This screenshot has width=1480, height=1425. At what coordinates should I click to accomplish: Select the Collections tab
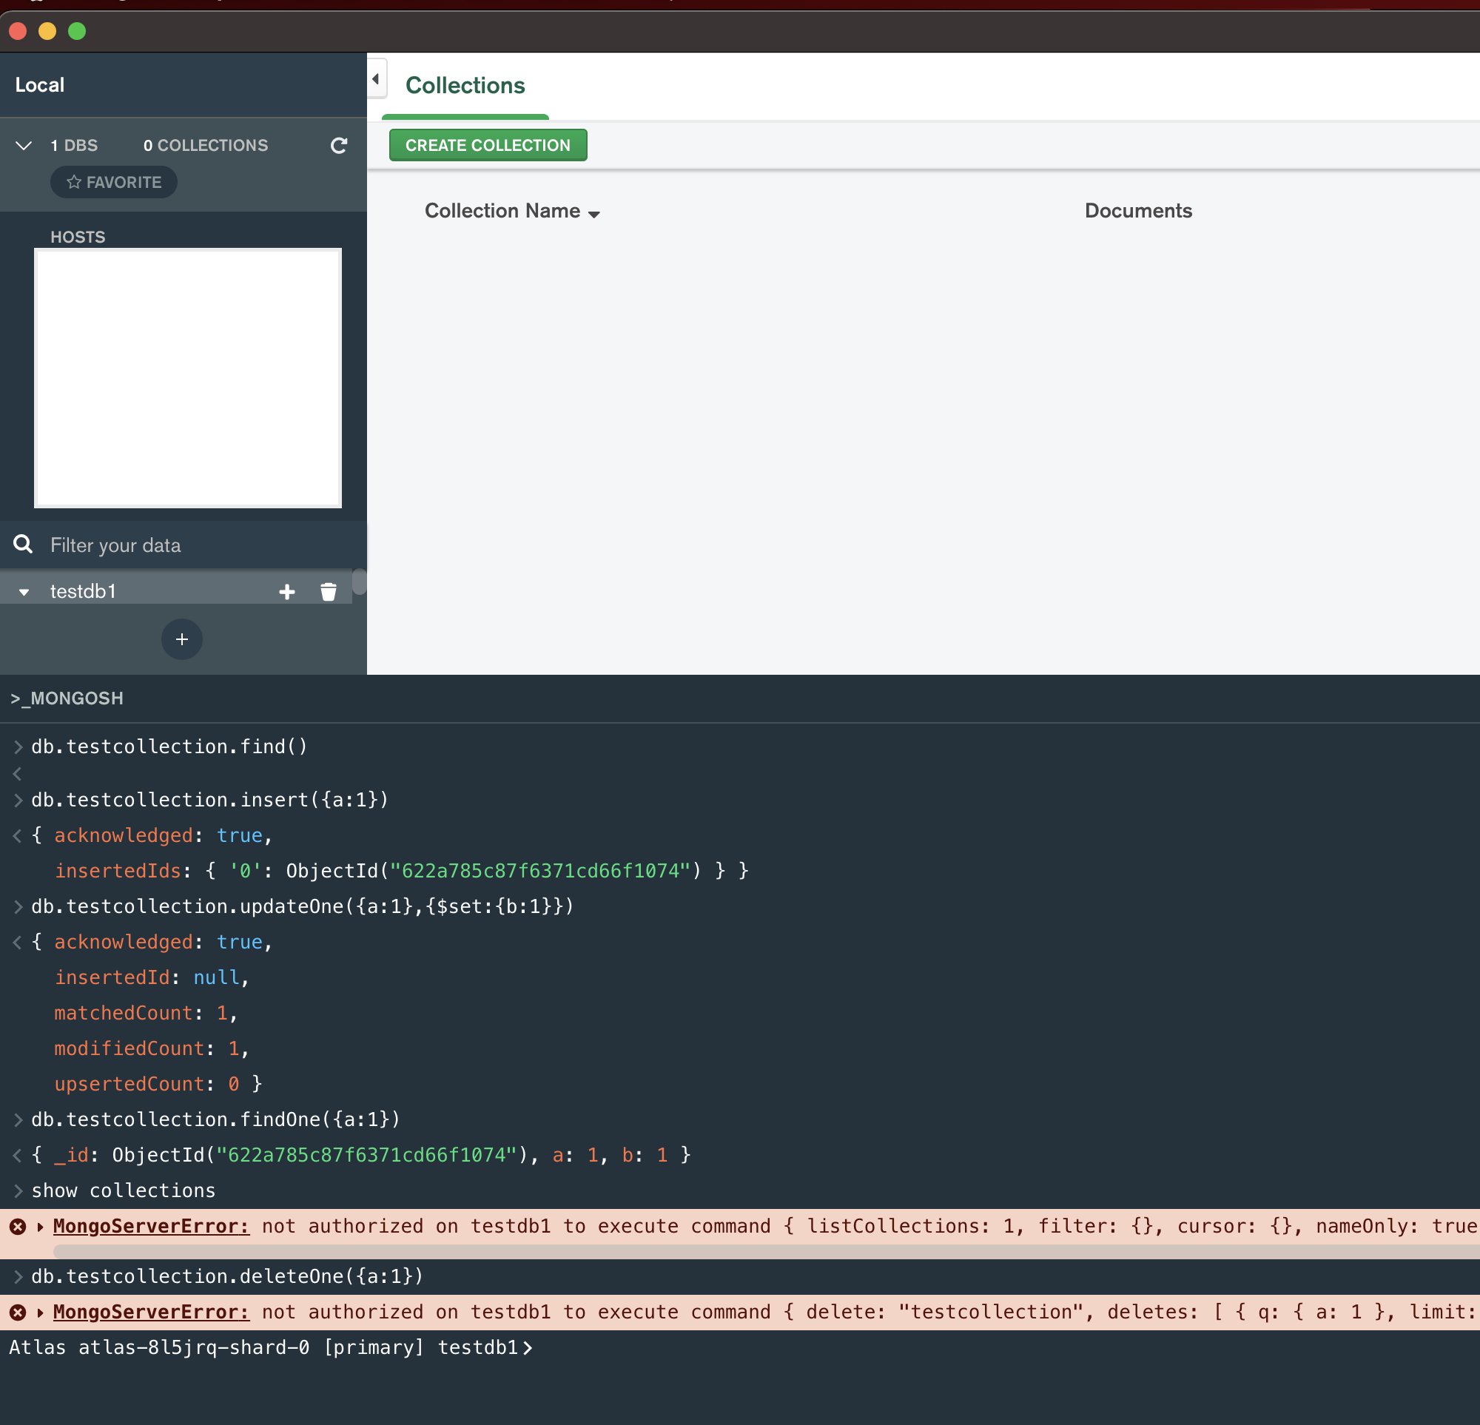pos(465,85)
